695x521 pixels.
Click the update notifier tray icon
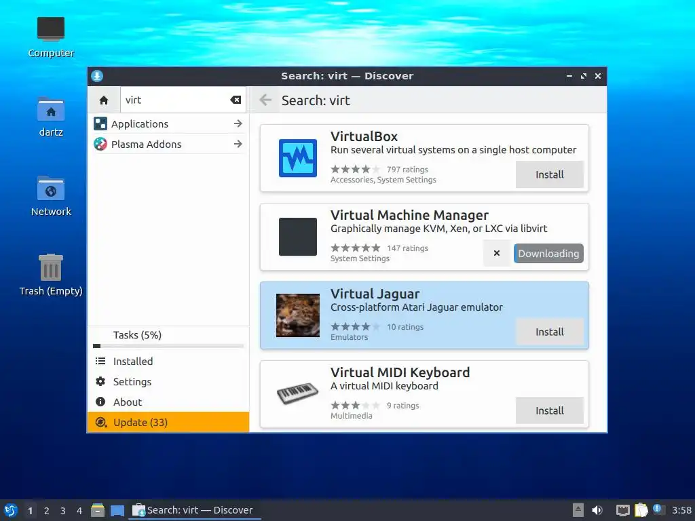[x=658, y=509]
